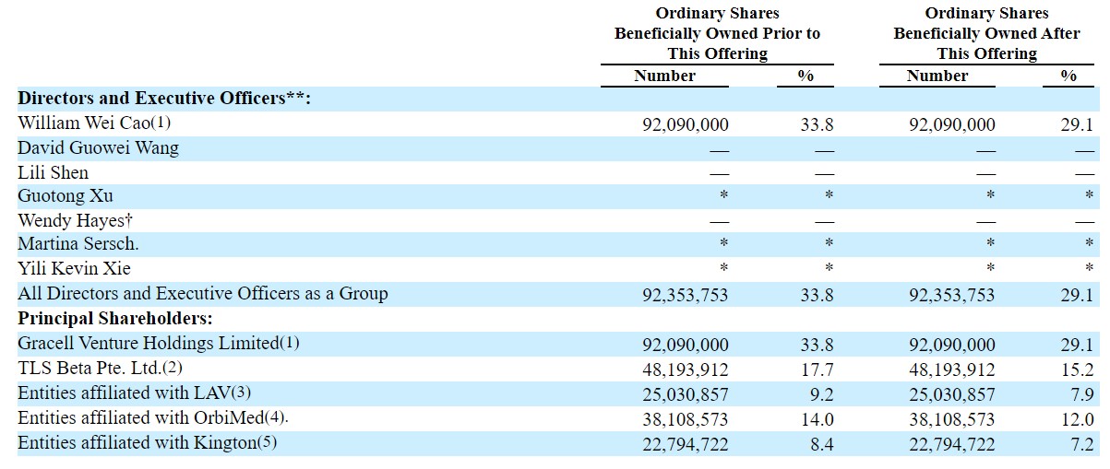Click the 7.2 after-offering percentage
The width and height of the screenshot is (1110, 469).
pyautogui.click(x=1082, y=445)
